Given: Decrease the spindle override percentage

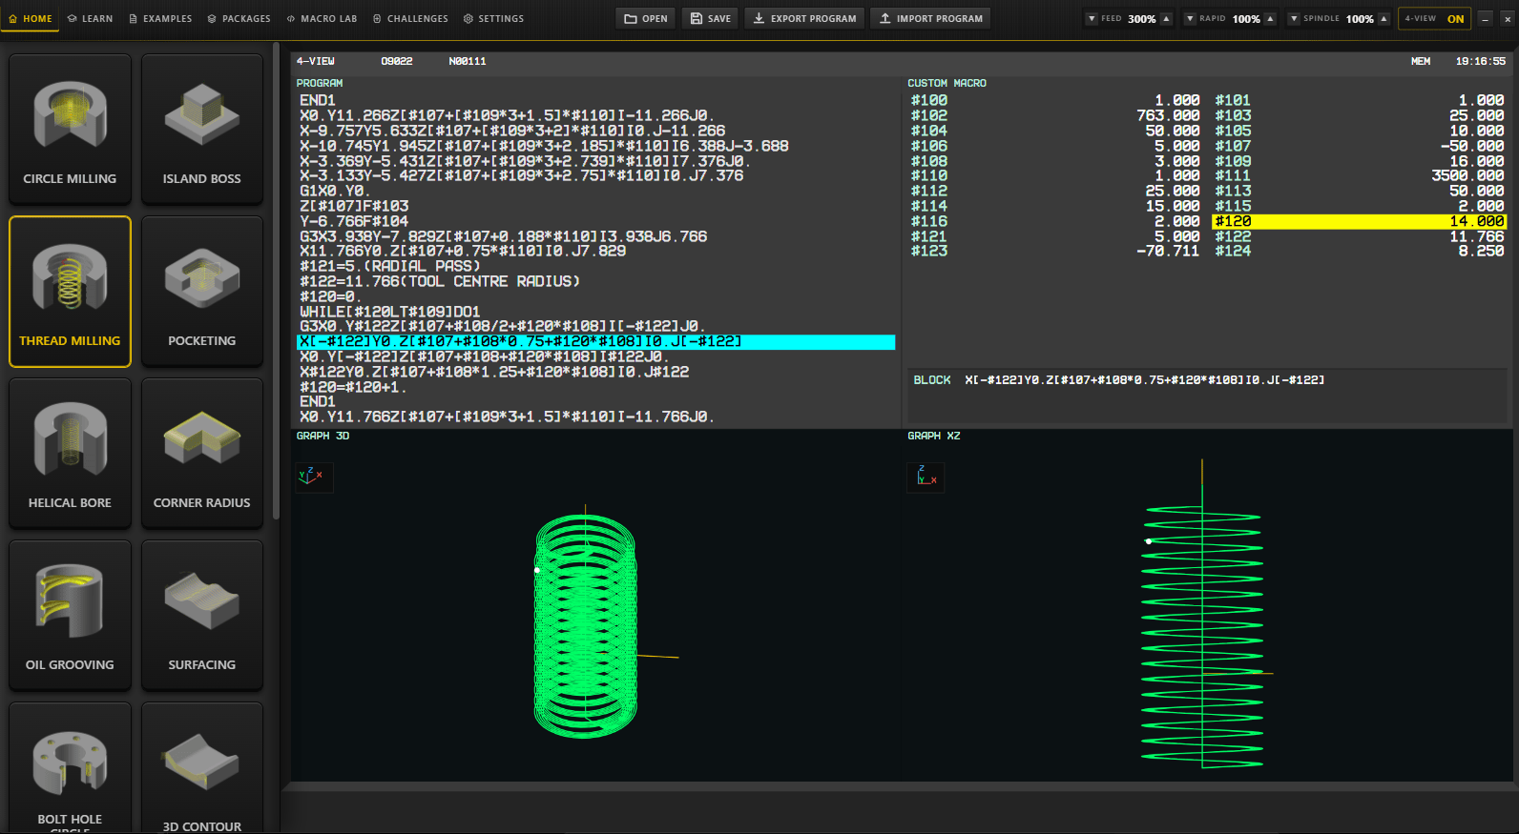Looking at the screenshot, I should pos(1294,18).
